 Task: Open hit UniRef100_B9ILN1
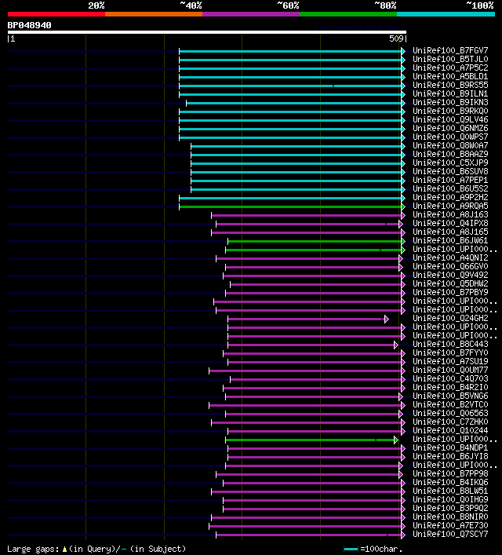point(450,93)
